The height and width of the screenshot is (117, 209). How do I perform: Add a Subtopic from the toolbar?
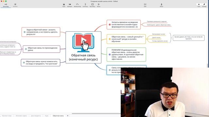70,5
